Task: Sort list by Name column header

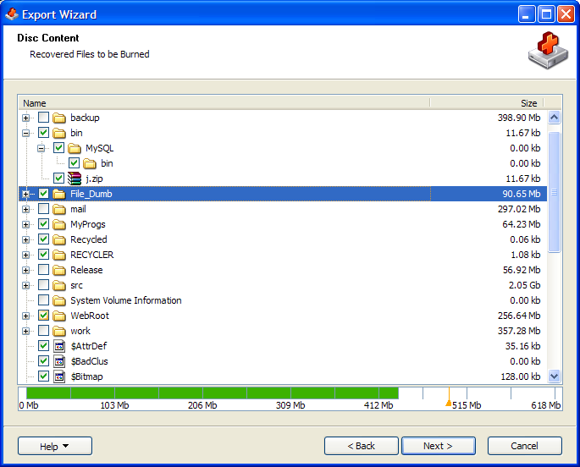Action: pyautogui.click(x=224, y=103)
